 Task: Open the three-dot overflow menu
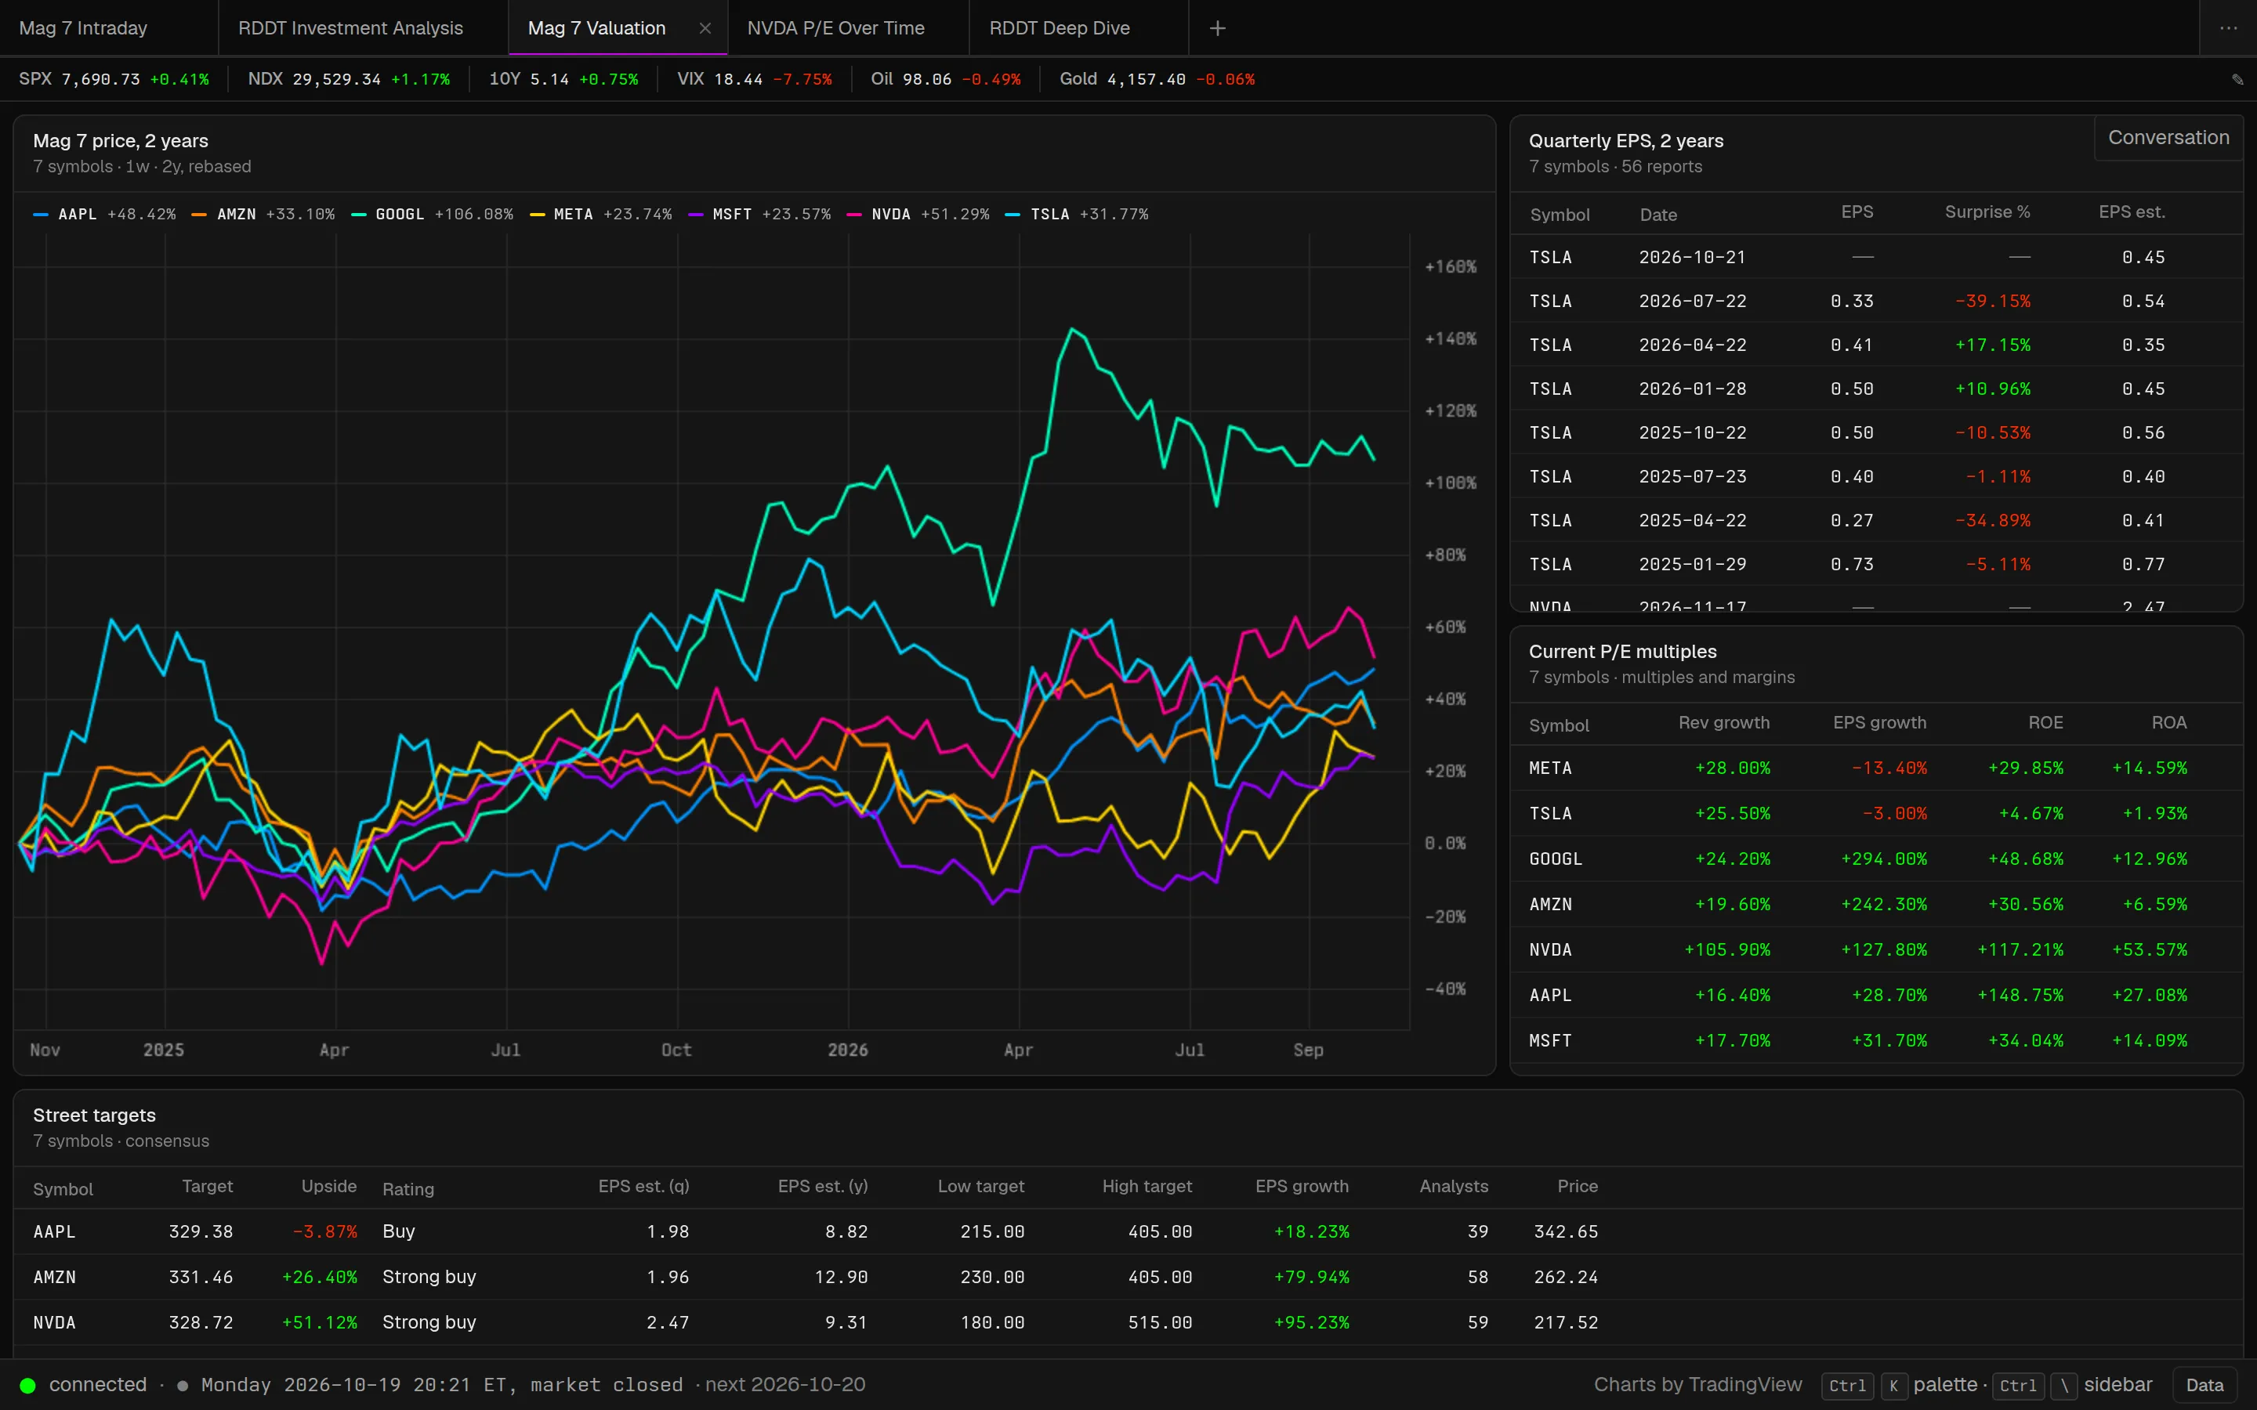[2228, 28]
